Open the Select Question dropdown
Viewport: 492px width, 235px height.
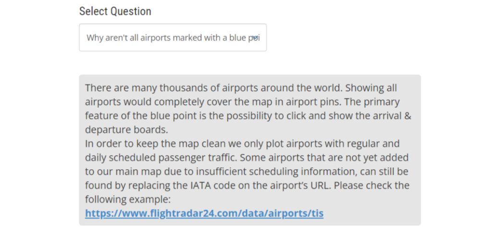(x=172, y=37)
